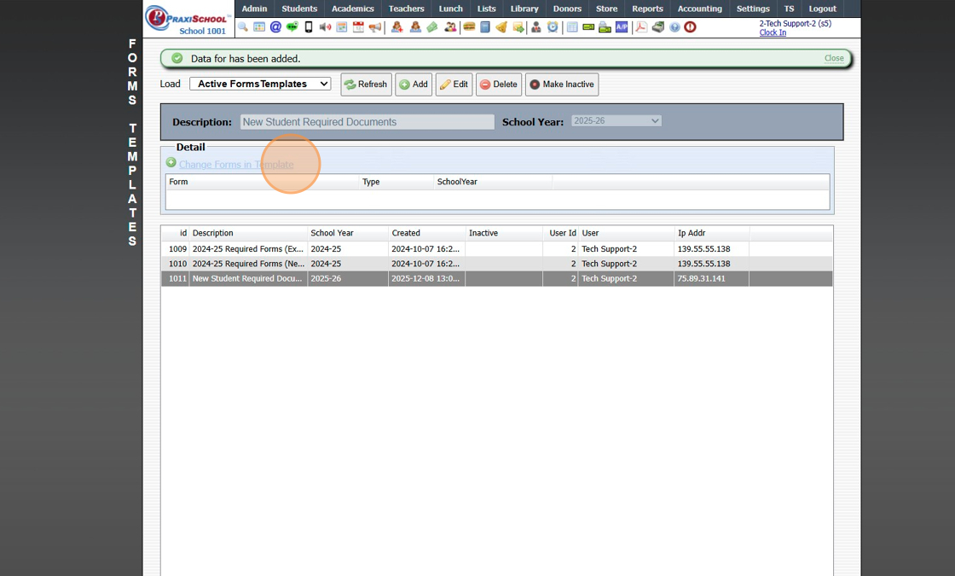Click the add student icon with red plus
This screenshot has height=576, width=955.
point(397,26)
